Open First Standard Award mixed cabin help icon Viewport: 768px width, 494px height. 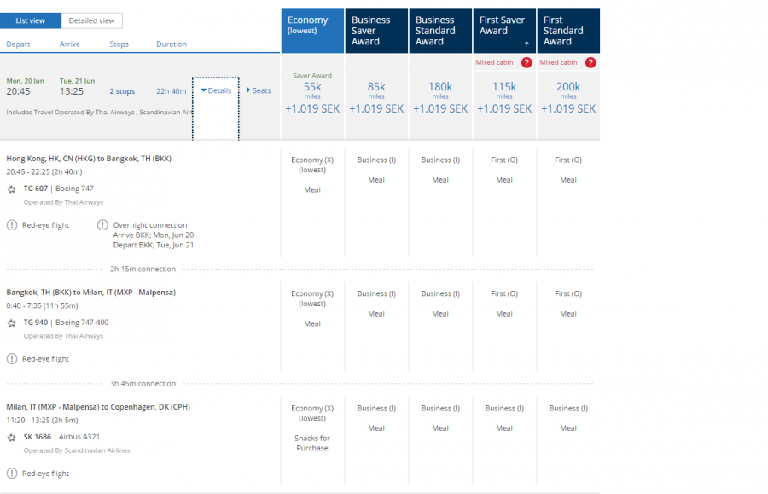pyautogui.click(x=591, y=63)
